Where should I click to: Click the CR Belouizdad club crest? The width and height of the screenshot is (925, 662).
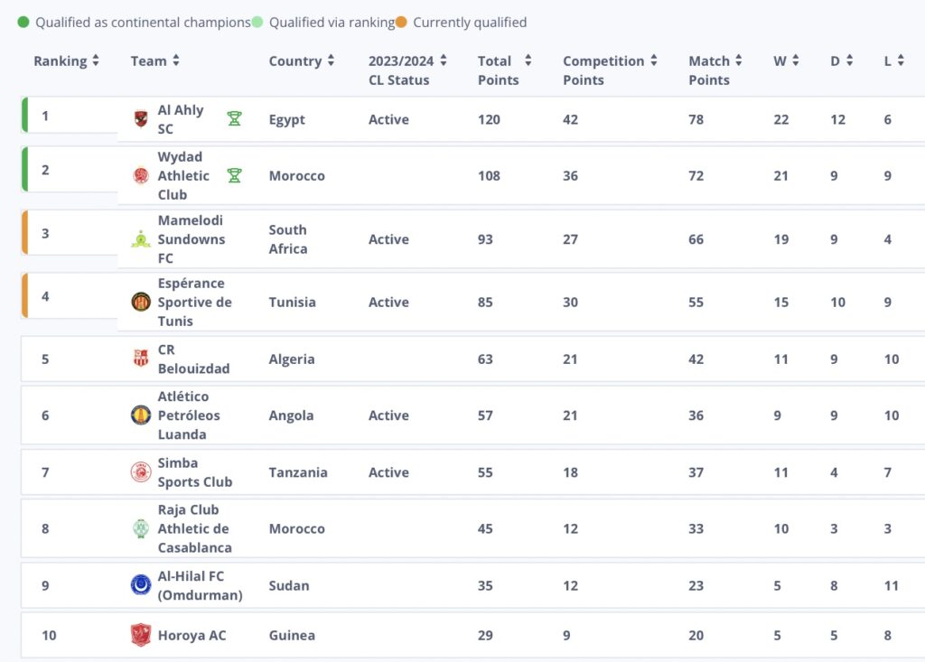pyautogui.click(x=141, y=359)
